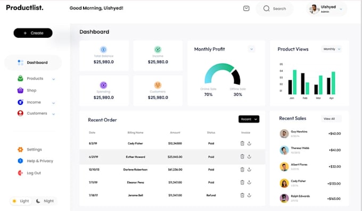The width and height of the screenshot is (362, 211).
Task: Click the Search input field
Action: 275,9
